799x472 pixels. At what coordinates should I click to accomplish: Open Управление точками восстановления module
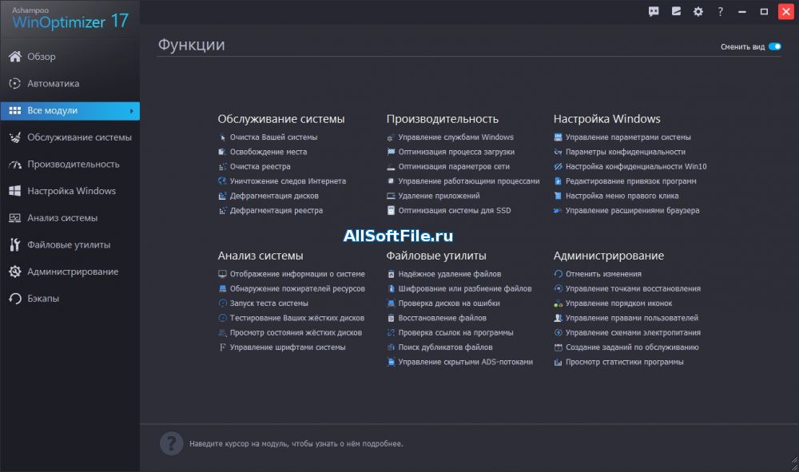coord(632,288)
